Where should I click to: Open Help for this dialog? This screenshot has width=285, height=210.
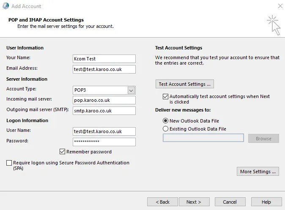[x=266, y=202]
